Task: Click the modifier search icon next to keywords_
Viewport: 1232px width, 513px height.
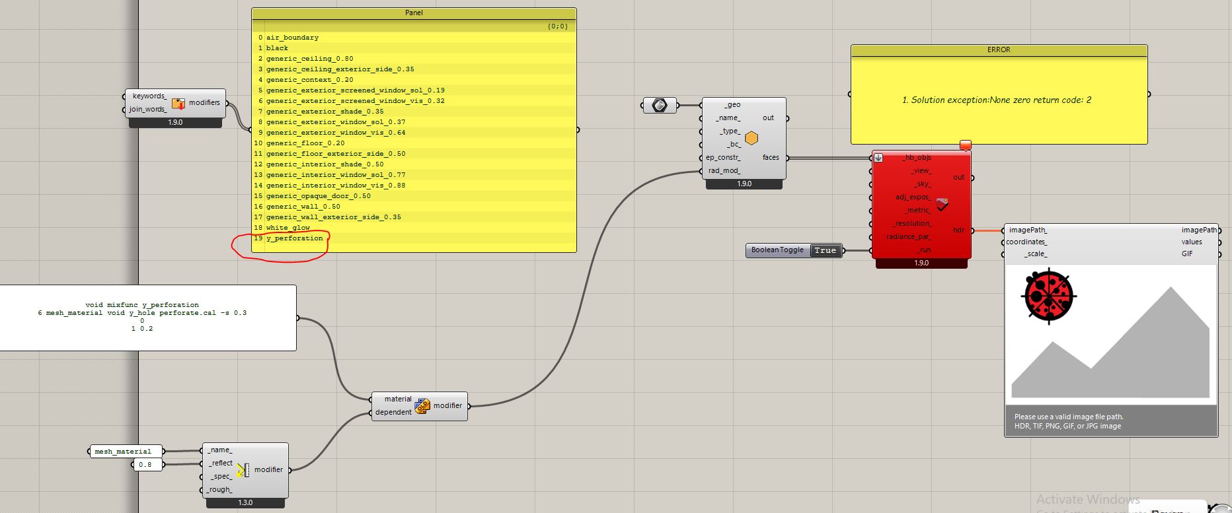Action: [x=178, y=103]
